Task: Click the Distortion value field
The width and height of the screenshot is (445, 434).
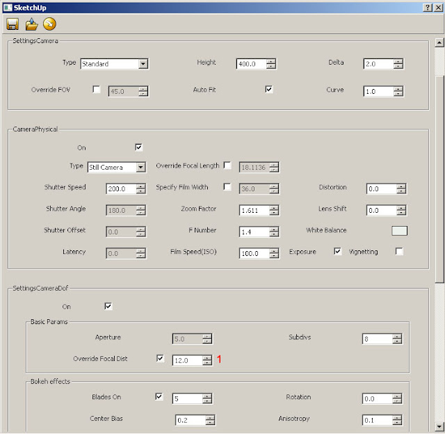Action: tap(382, 188)
